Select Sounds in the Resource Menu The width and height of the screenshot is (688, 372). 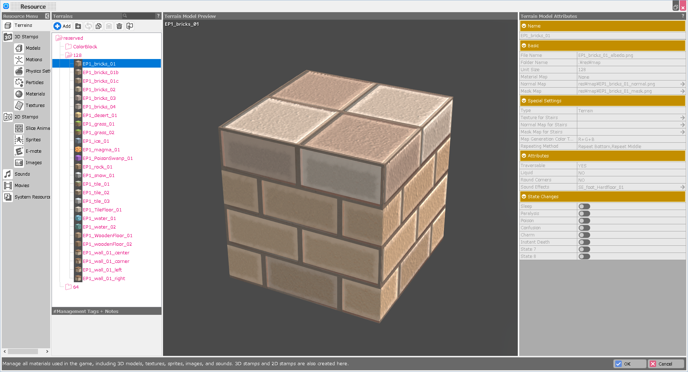(x=22, y=174)
